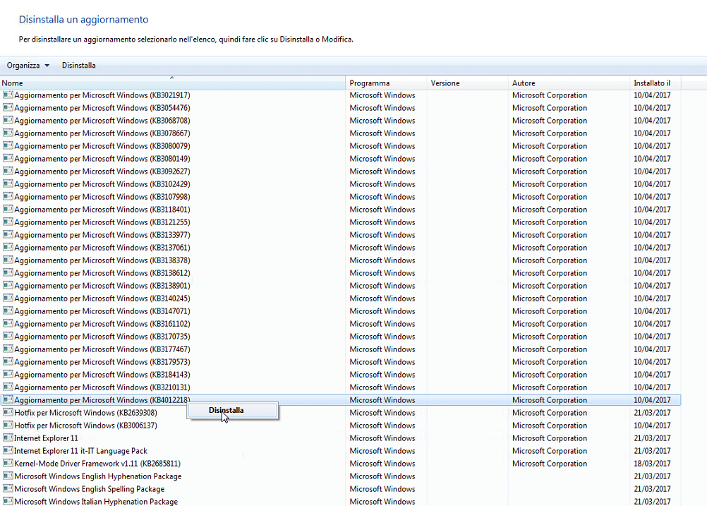
Task: Sort list by Installato il column header
Action: click(x=655, y=83)
